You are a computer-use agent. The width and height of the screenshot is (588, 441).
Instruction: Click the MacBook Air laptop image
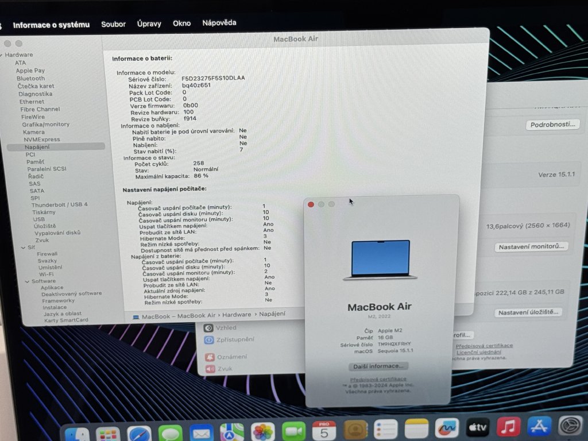click(x=380, y=260)
